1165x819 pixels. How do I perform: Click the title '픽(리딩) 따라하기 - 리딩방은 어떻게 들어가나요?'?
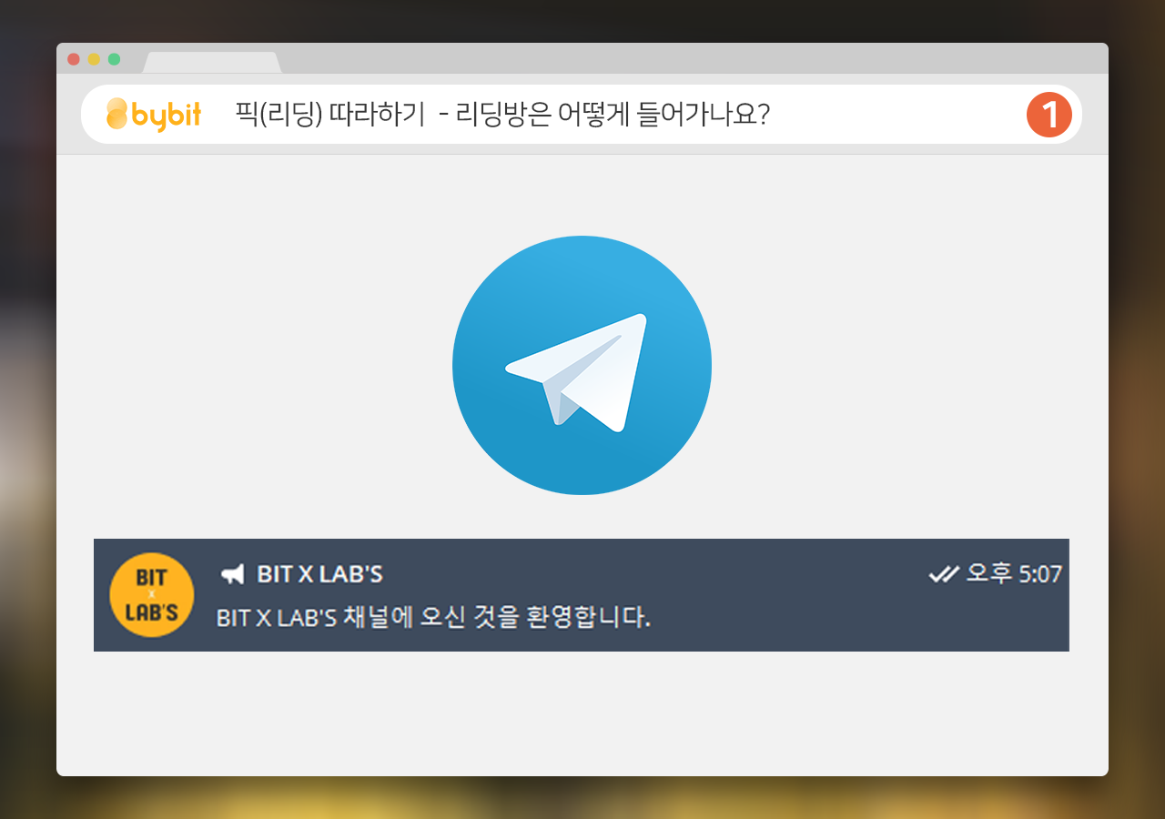[503, 115]
